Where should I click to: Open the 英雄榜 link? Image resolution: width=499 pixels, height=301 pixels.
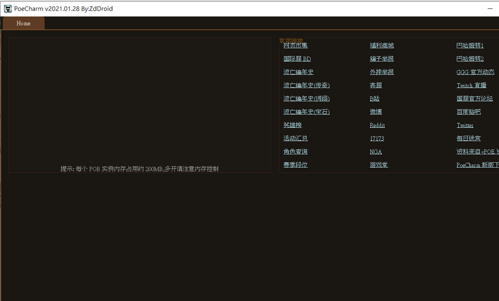point(292,125)
